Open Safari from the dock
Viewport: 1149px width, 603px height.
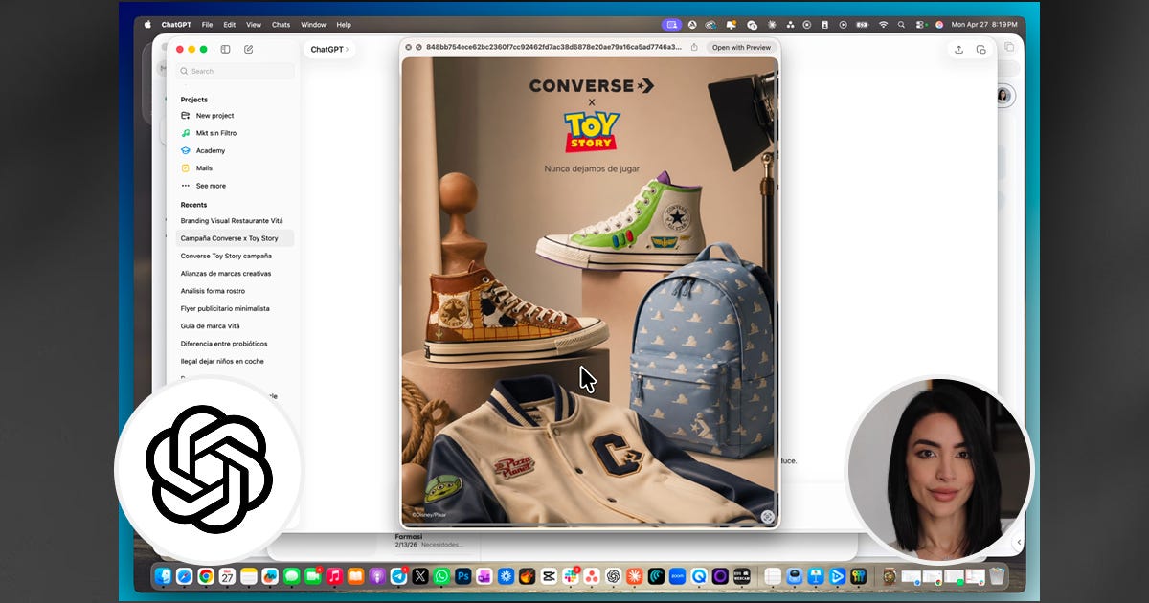[x=185, y=576]
